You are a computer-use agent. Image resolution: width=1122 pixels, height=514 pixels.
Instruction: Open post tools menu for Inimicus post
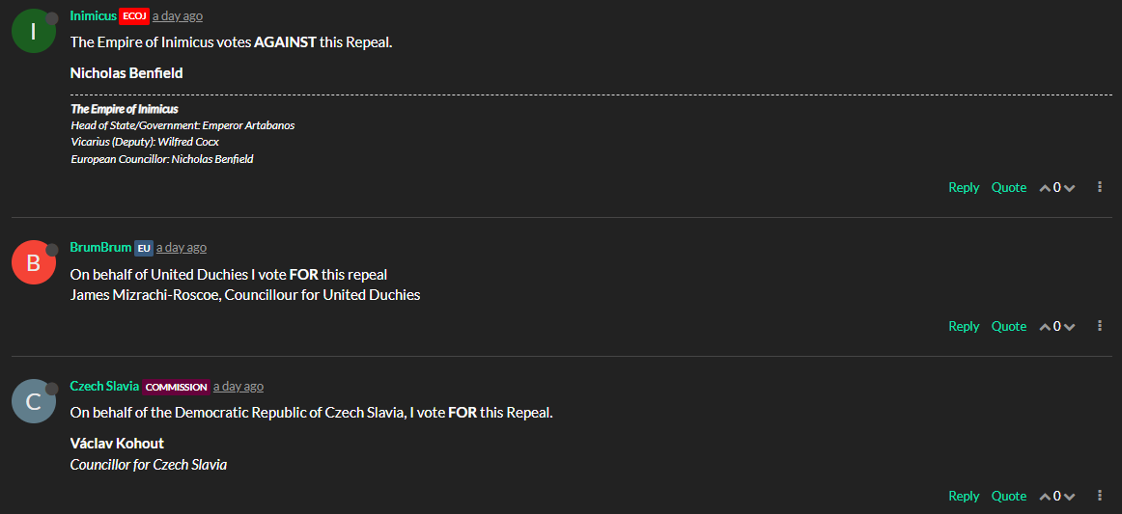click(1100, 187)
